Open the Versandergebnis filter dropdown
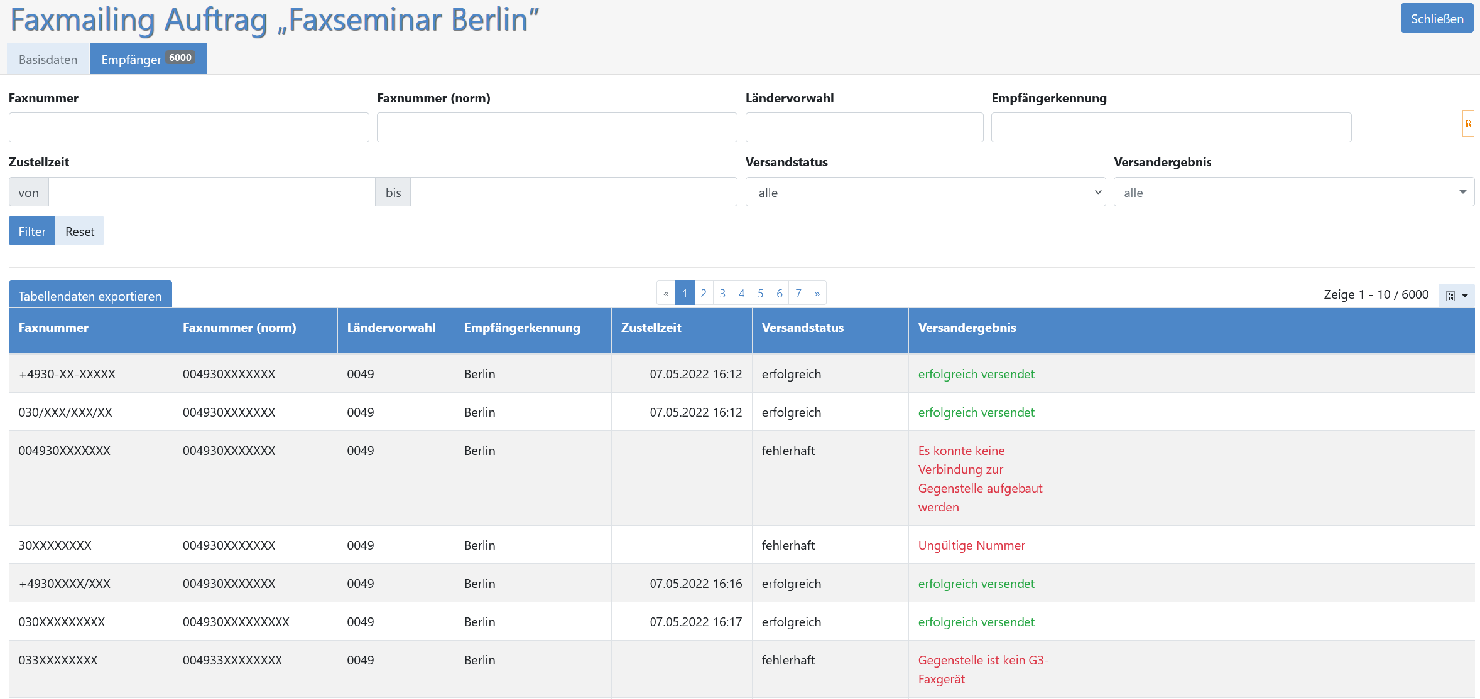This screenshot has height=699, width=1480. point(1294,192)
